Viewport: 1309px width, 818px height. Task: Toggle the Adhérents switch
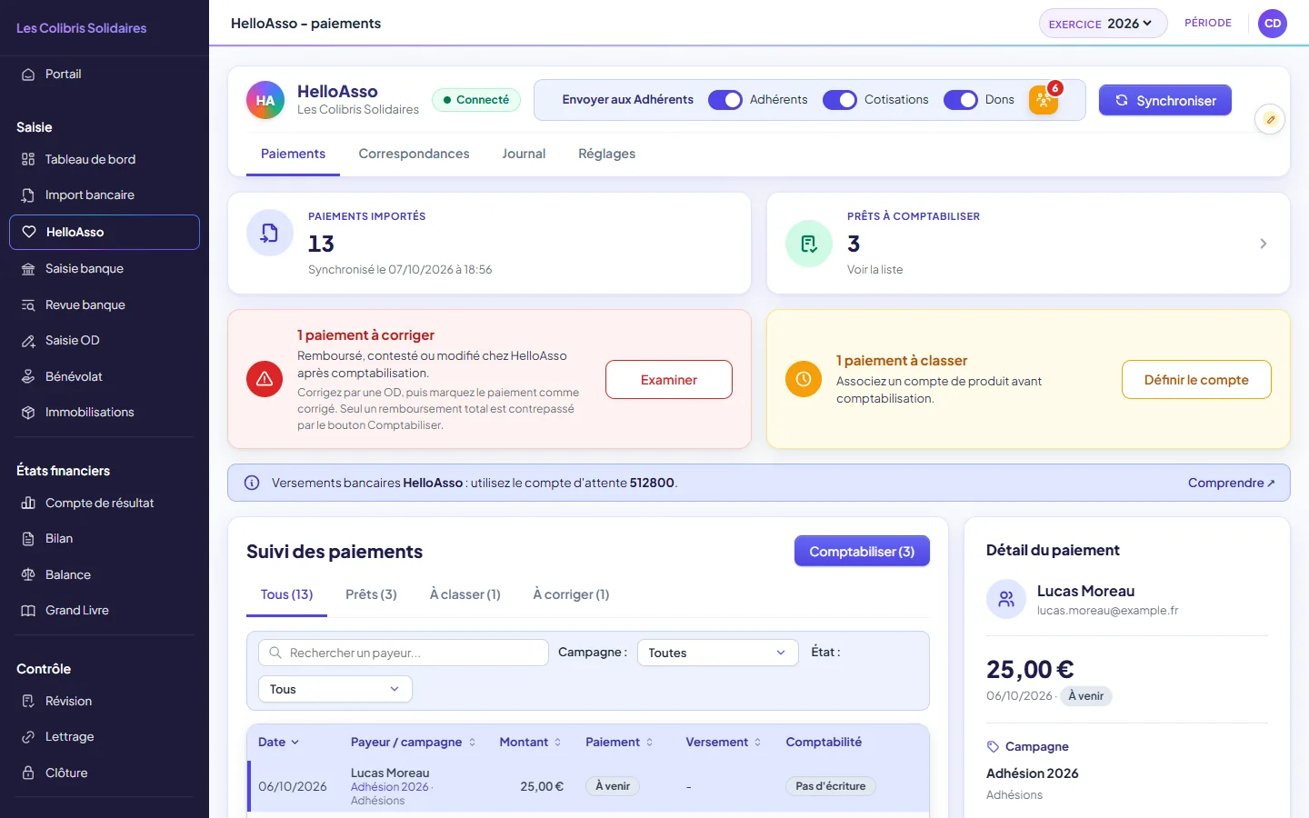pos(725,100)
